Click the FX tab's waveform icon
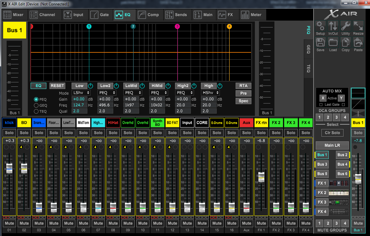 (222, 15)
